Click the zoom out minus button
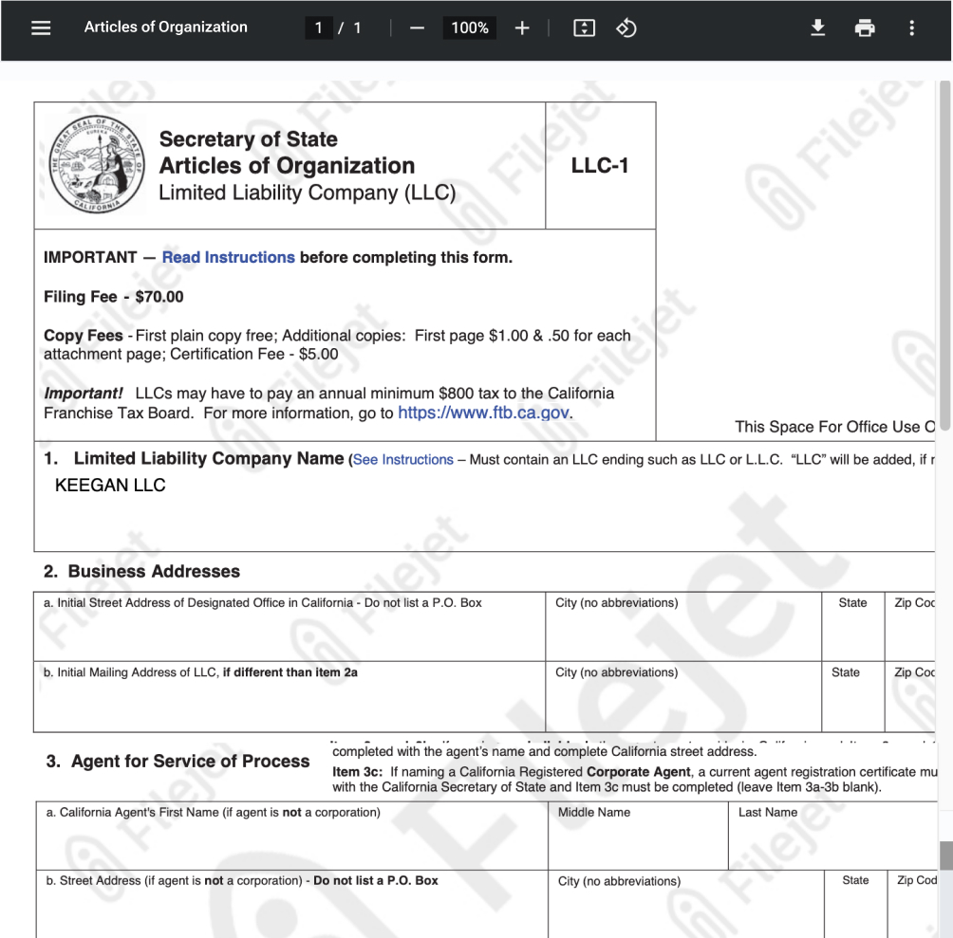 (x=417, y=28)
